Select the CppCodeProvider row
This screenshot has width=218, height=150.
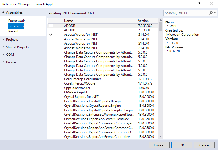point(102,88)
